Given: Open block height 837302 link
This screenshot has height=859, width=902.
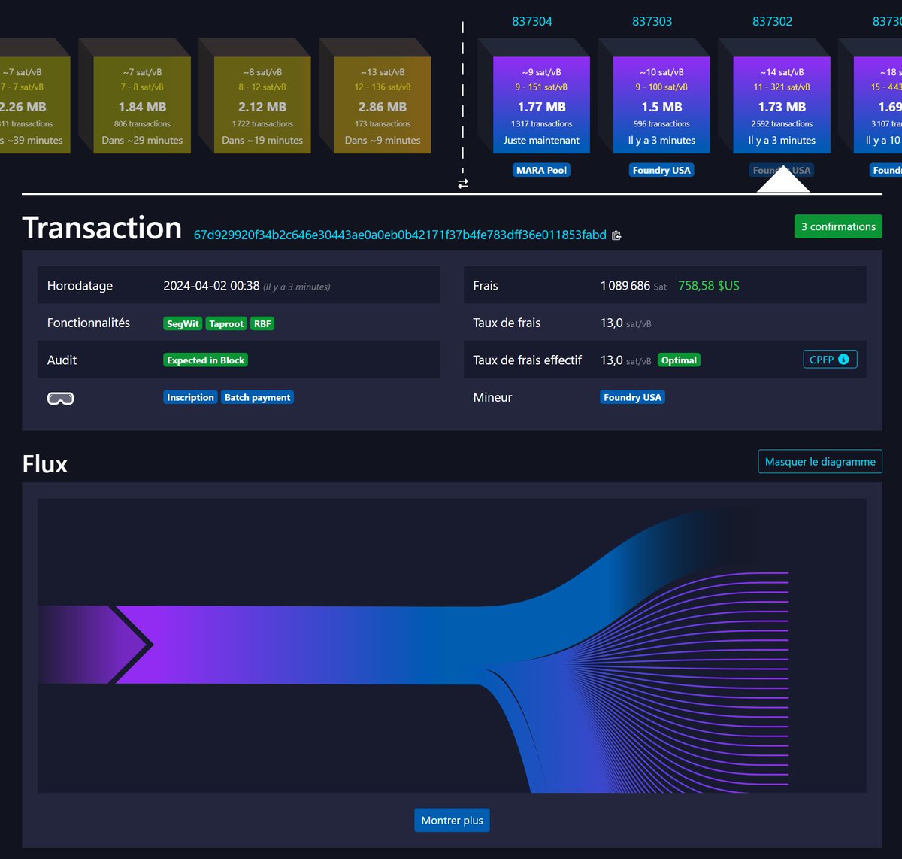Looking at the screenshot, I should coord(773,21).
